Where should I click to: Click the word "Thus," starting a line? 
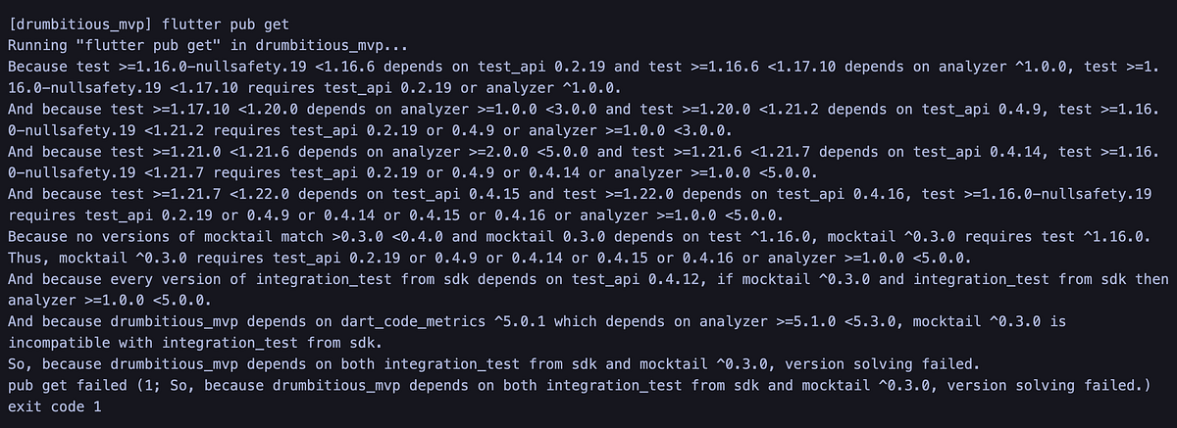(28, 258)
